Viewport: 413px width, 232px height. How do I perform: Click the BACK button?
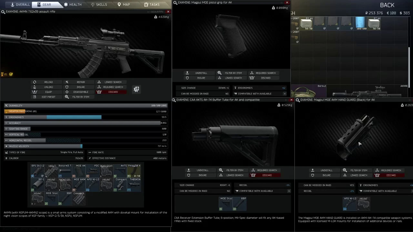(x=387, y=5)
